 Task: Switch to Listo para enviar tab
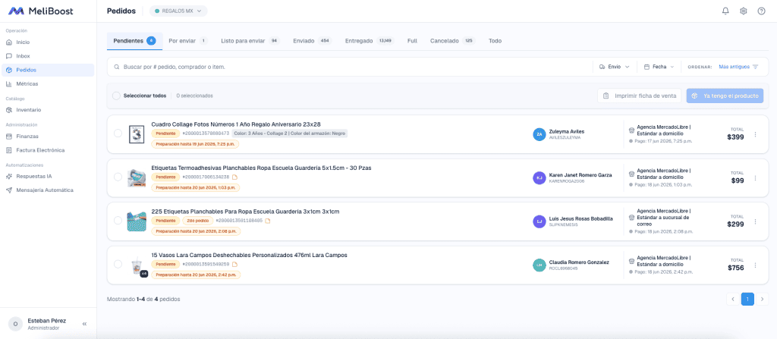point(250,41)
